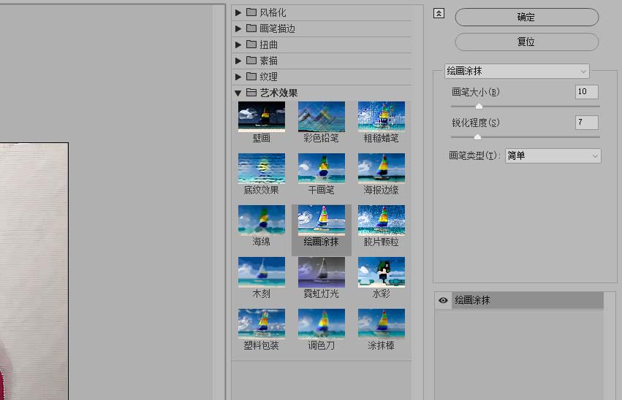
Task: Click the 复位 button
Action: (x=527, y=42)
